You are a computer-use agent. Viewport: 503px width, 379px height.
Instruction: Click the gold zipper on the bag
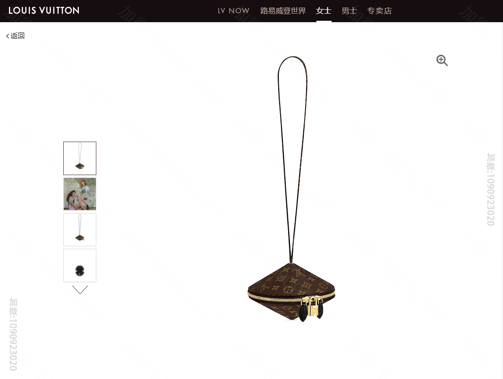[x=282, y=297]
